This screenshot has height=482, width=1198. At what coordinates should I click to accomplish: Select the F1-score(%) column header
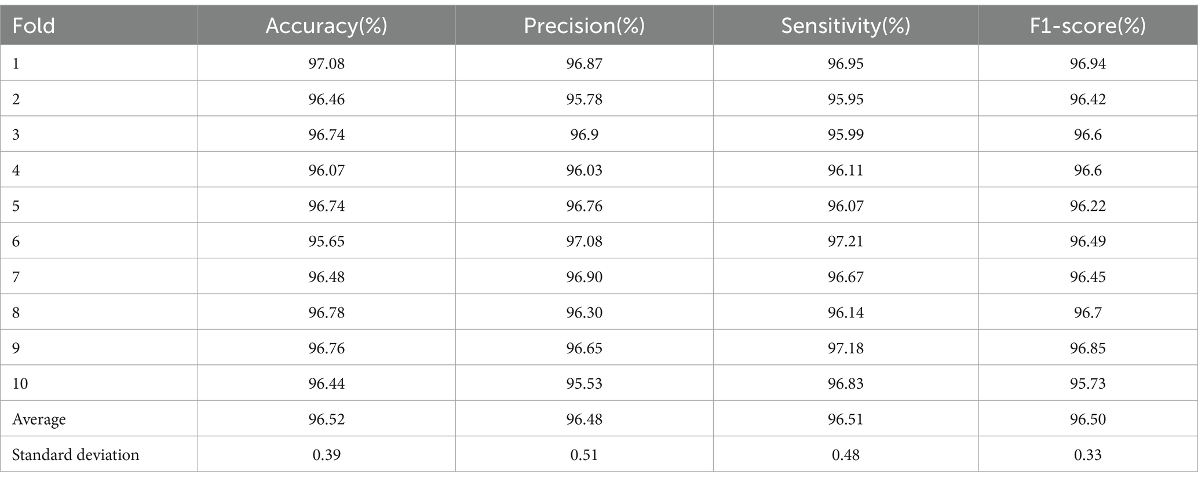1087,26
